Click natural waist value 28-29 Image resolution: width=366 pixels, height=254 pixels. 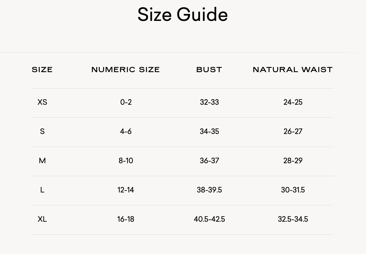[293, 161]
